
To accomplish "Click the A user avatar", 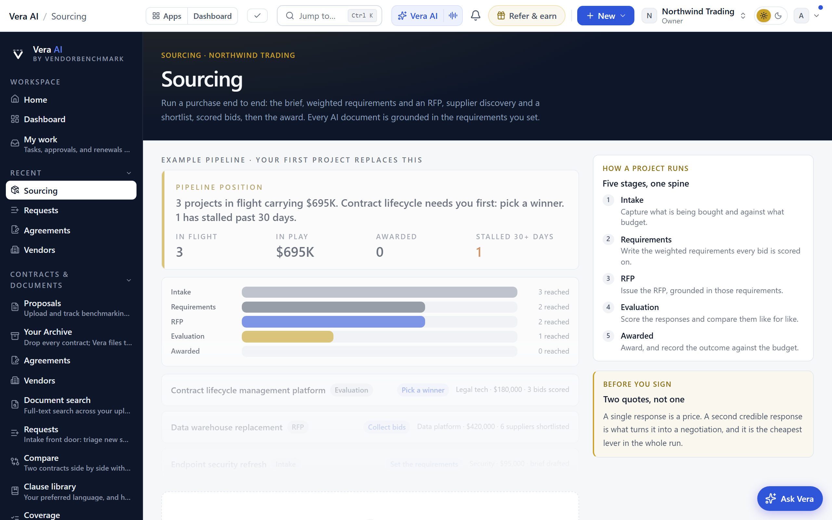I will 801,16.
